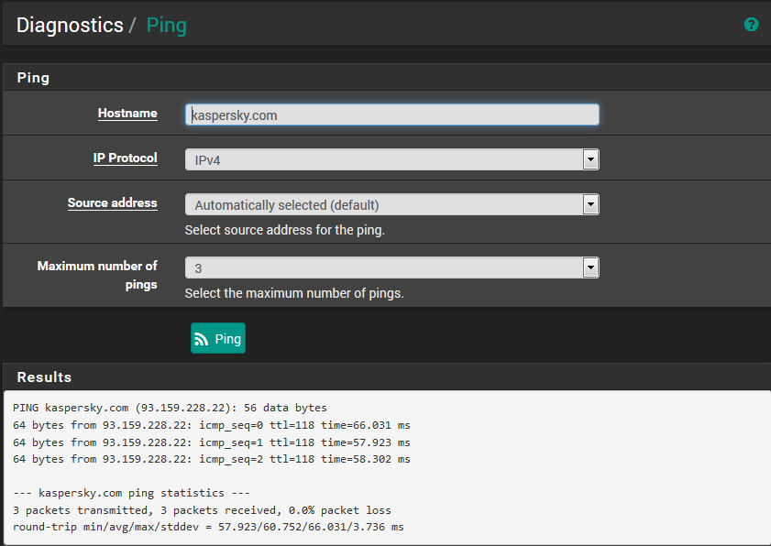
Task: Click the underlined IP Protocol label
Action: pos(125,158)
